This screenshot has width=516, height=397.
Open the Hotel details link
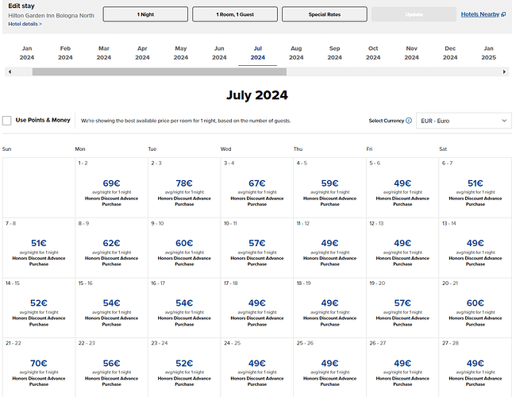point(25,25)
